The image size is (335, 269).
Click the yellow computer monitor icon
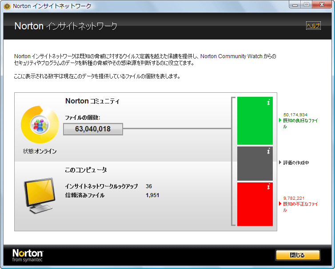coord(40,196)
